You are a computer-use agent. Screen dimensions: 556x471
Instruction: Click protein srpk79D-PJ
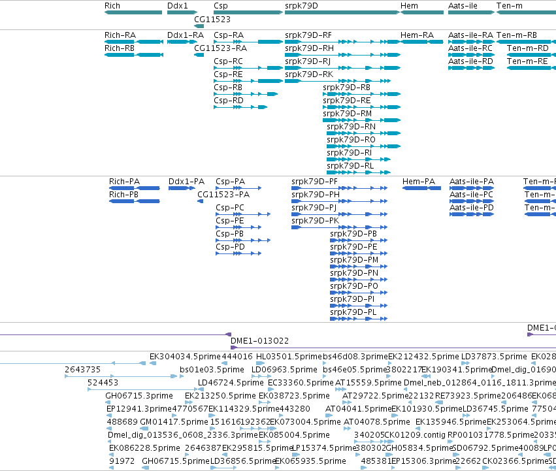coord(314,208)
